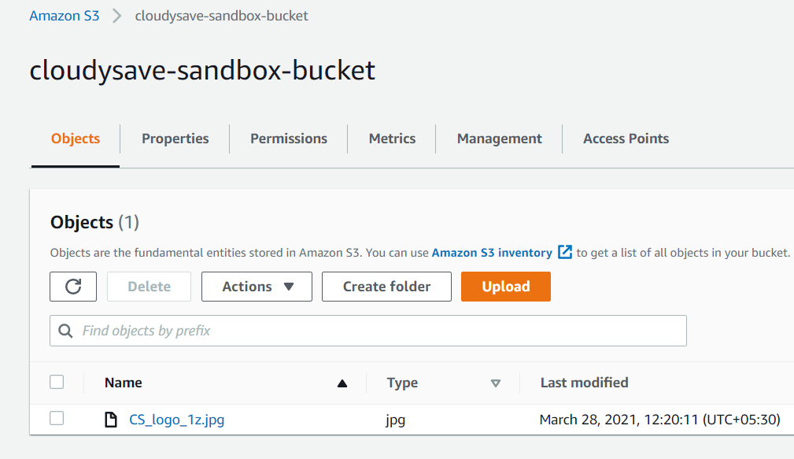The height and width of the screenshot is (459, 794).
Task: Refresh the objects list with the reload icon
Action: point(73,287)
